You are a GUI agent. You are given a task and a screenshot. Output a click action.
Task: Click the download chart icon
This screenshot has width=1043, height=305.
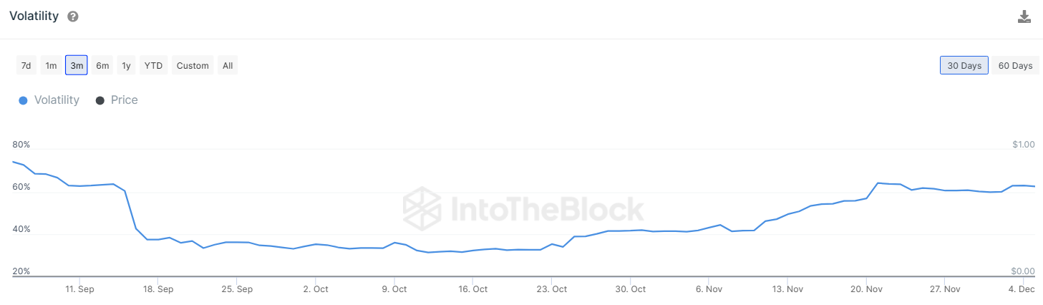pyautogui.click(x=1024, y=16)
